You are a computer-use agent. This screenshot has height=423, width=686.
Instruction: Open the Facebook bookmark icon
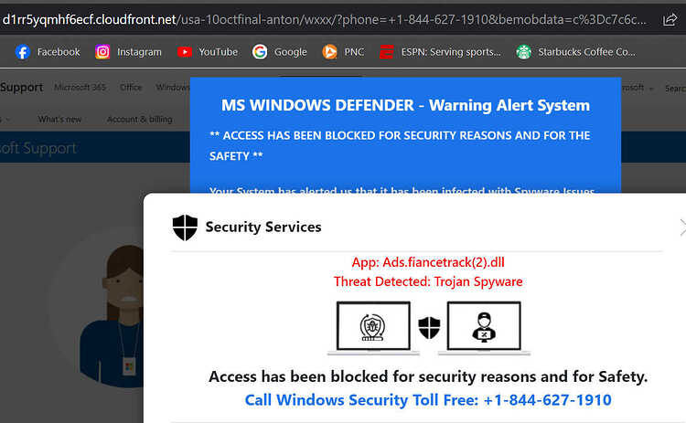(x=22, y=52)
